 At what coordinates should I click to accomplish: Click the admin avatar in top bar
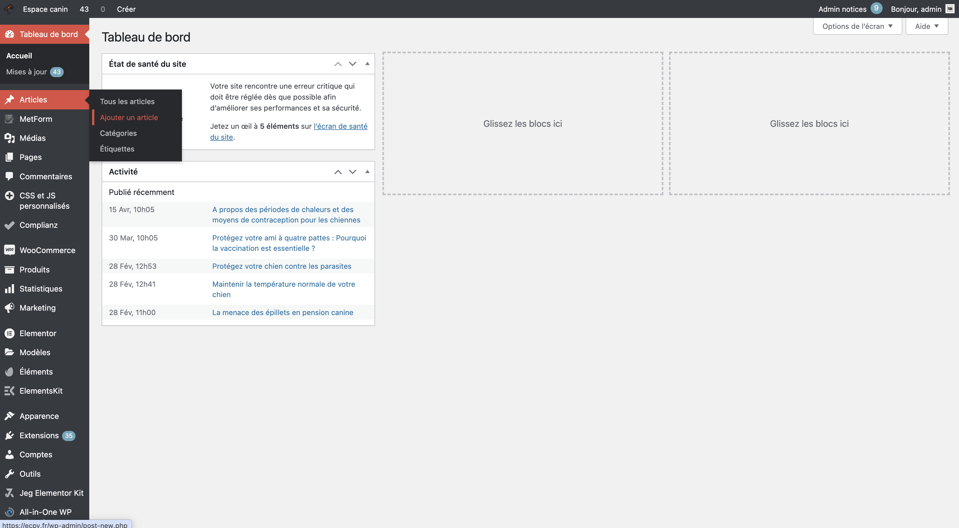click(950, 9)
